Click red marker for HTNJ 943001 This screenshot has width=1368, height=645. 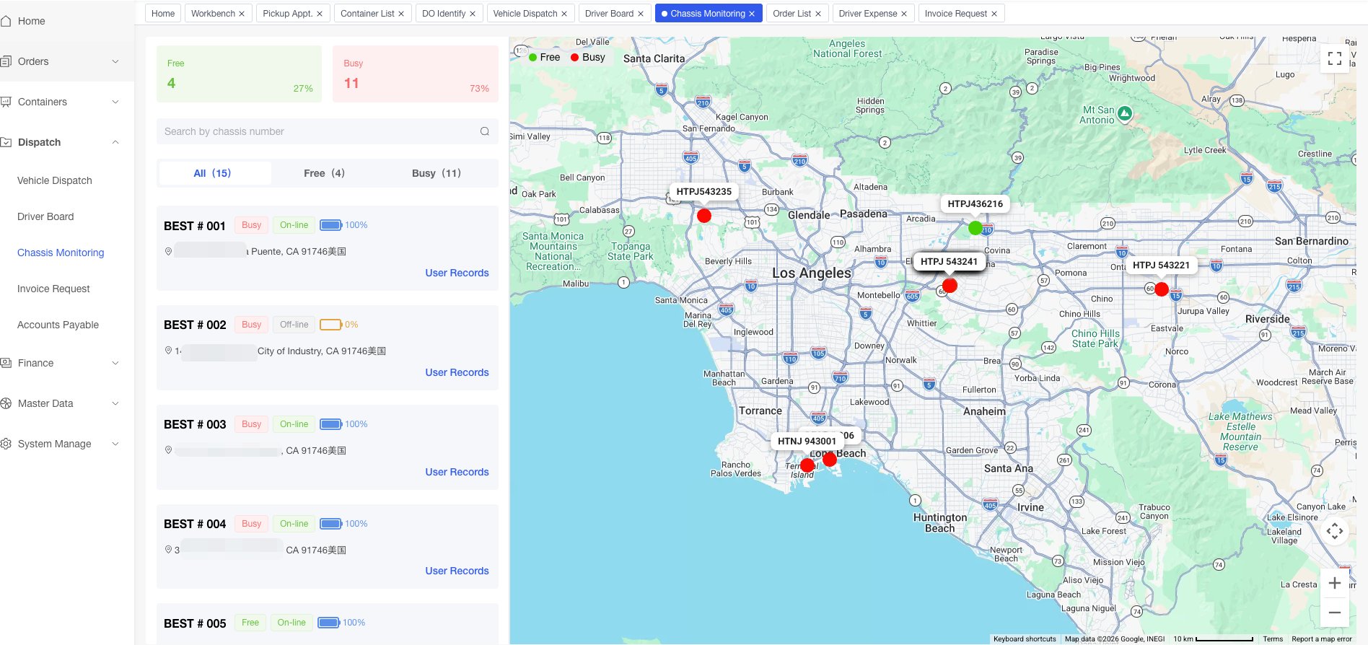click(x=807, y=465)
